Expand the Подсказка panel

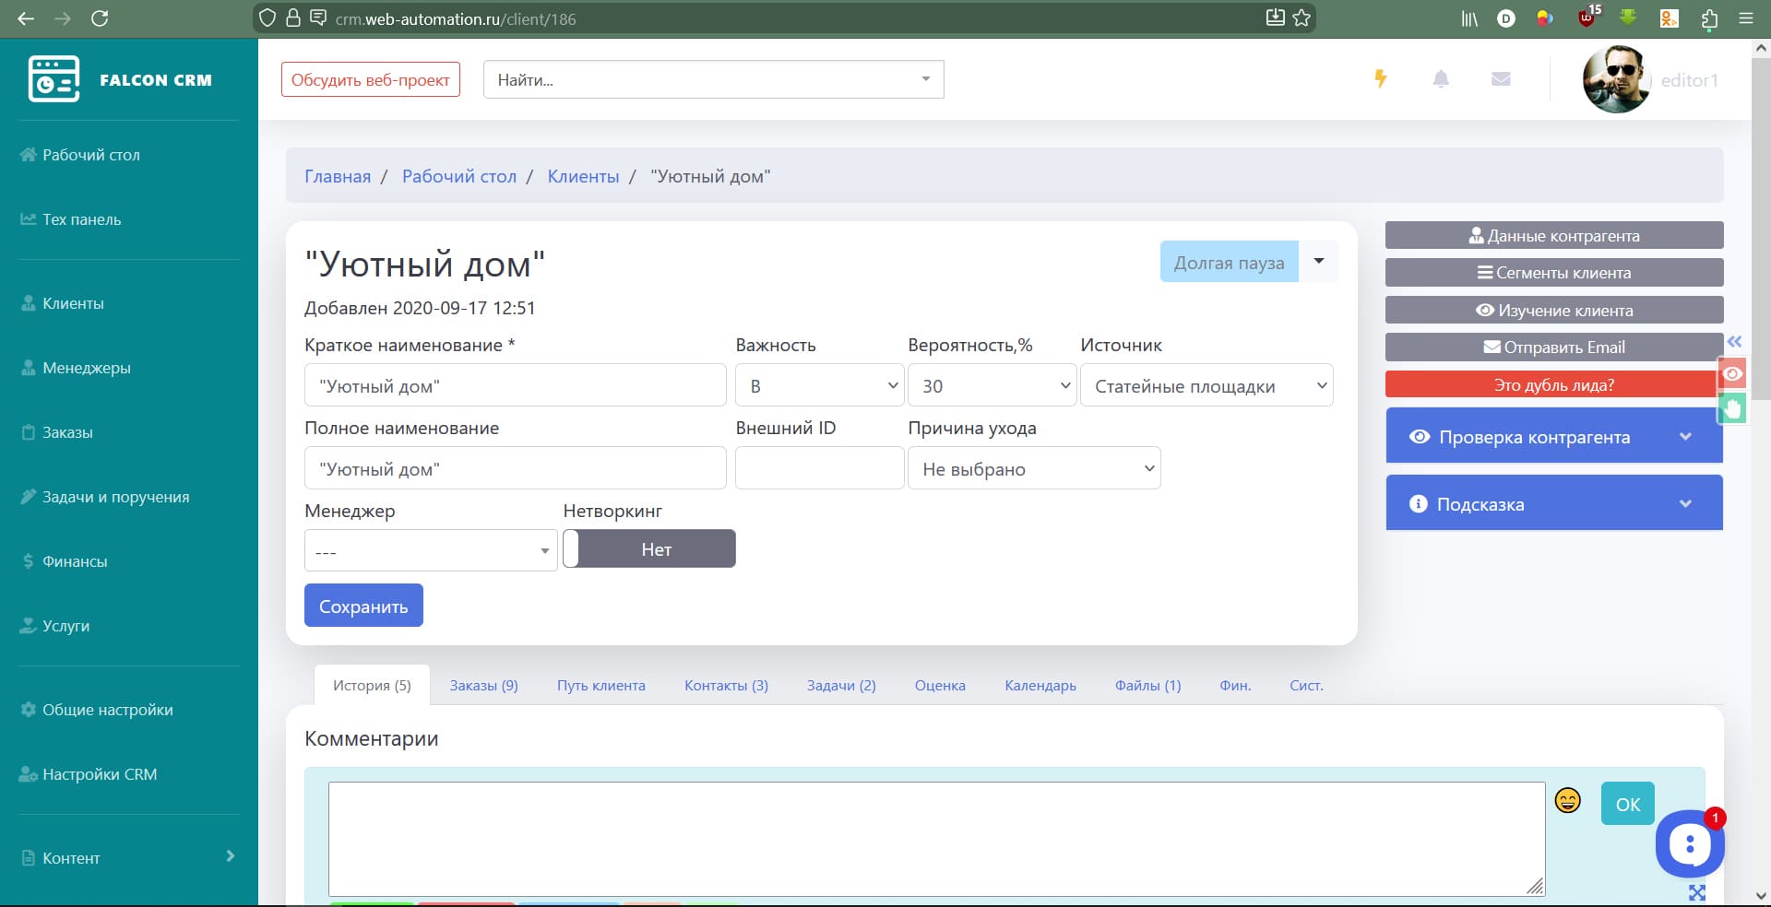click(1553, 504)
